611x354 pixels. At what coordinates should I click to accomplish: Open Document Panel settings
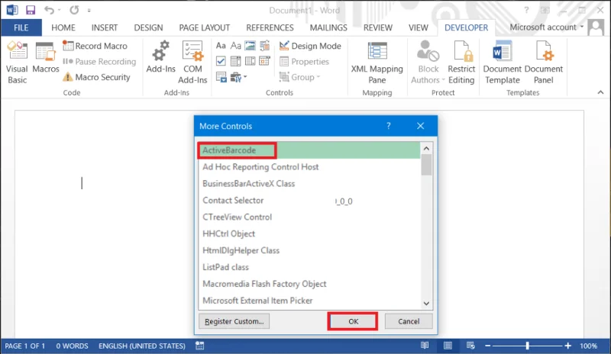coord(543,63)
